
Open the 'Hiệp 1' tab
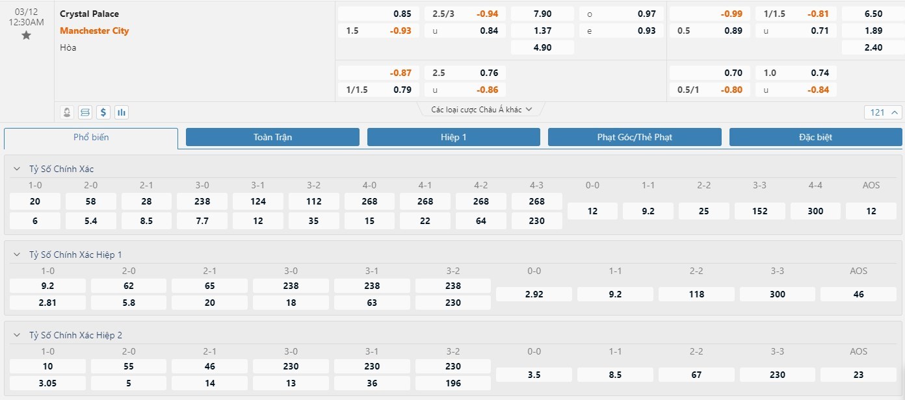[x=453, y=137]
